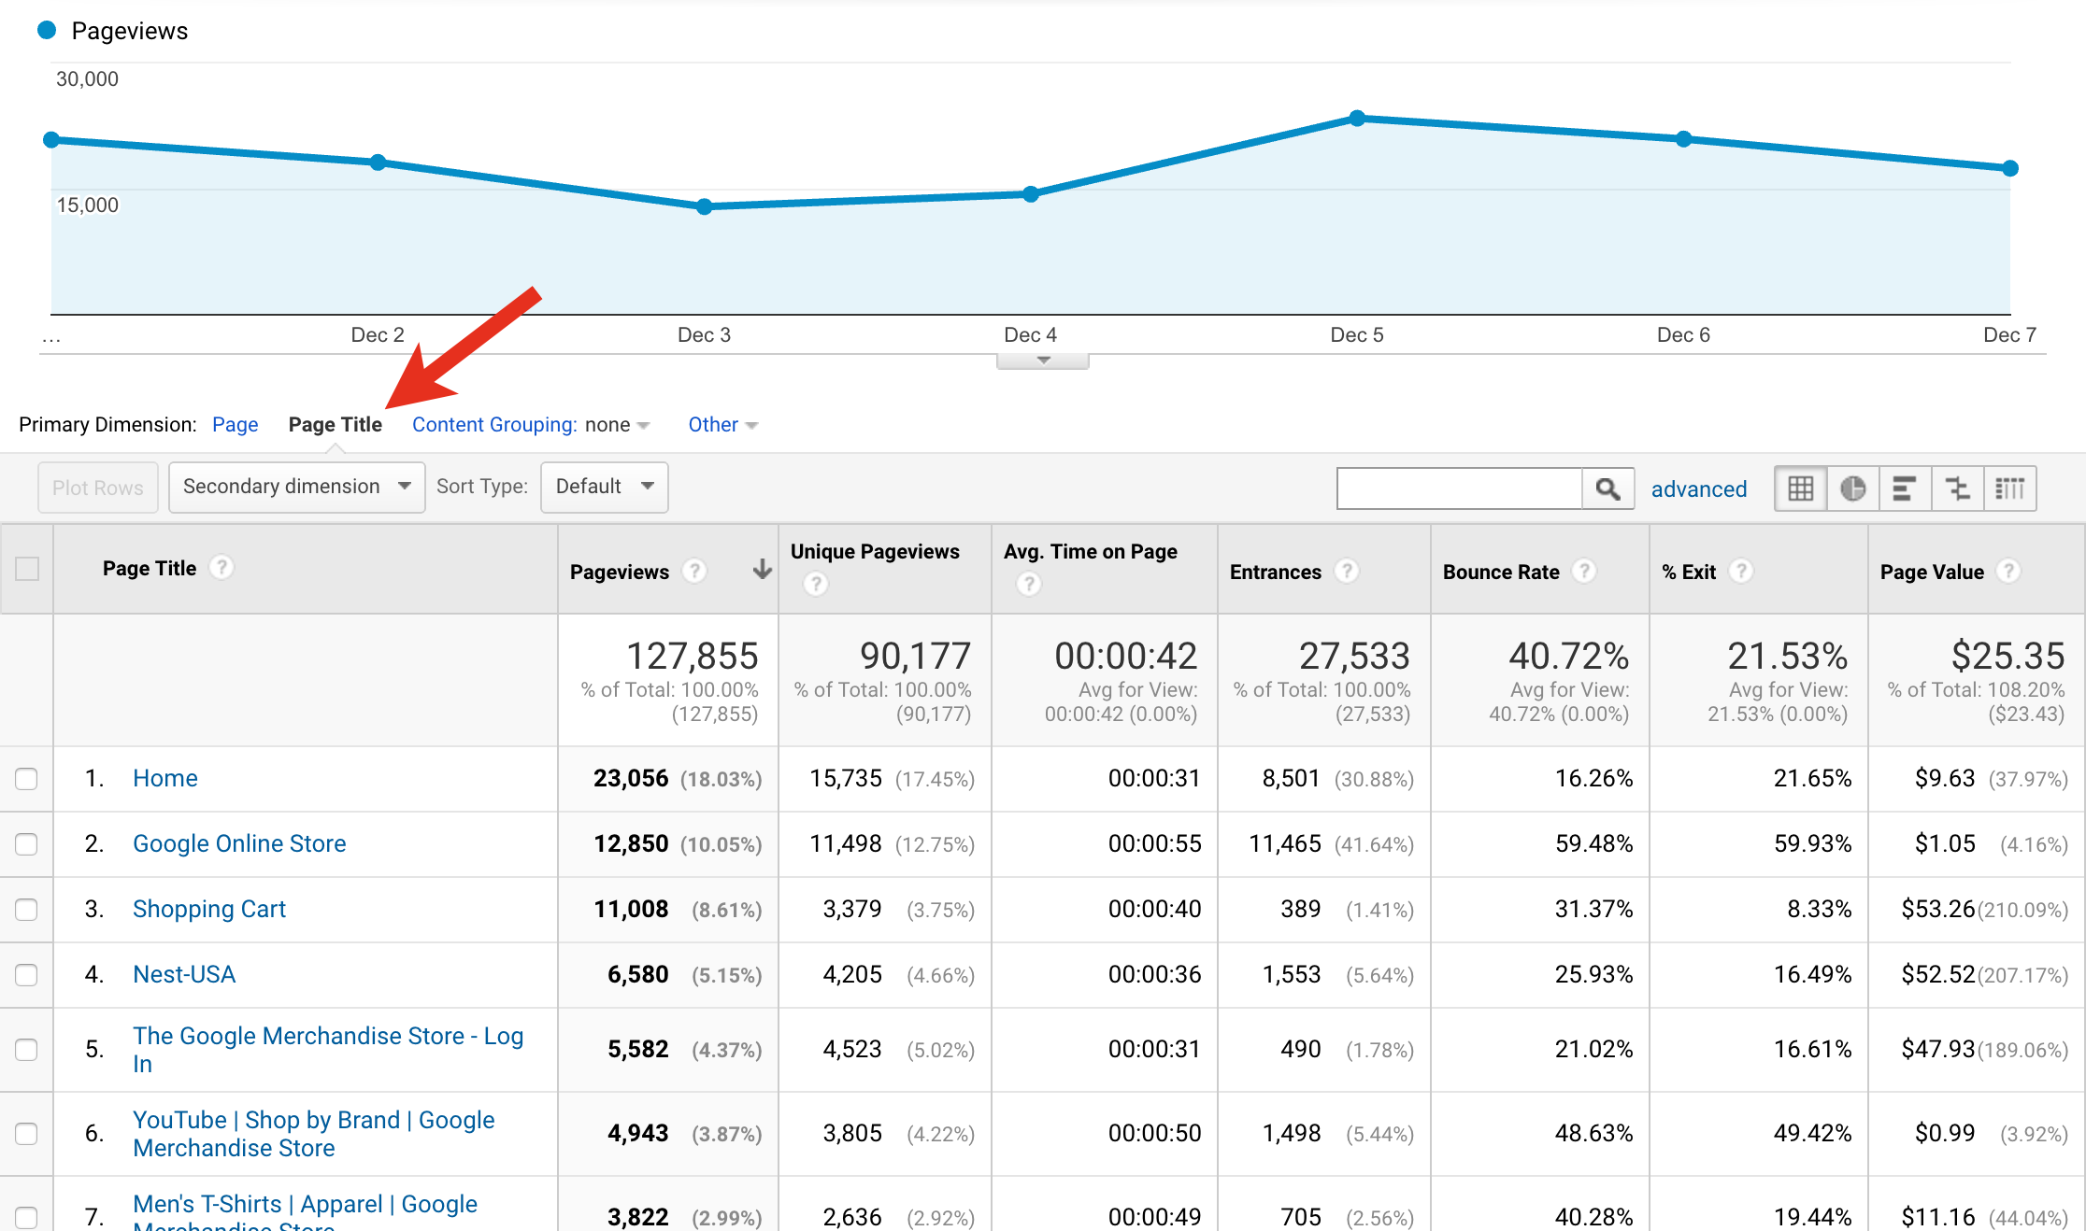
Task: Open the Sort Type Default dropdown
Action: coord(604,487)
